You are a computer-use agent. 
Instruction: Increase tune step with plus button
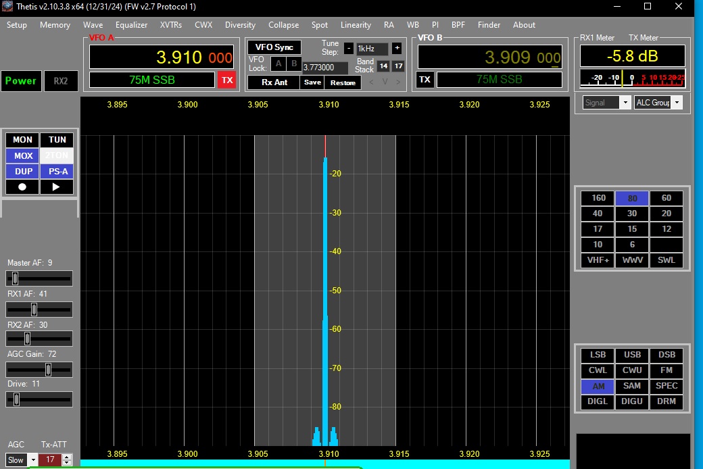pyautogui.click(x=397, y=48)
